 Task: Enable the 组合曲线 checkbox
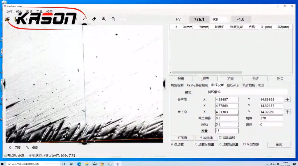tap(220, 137)
